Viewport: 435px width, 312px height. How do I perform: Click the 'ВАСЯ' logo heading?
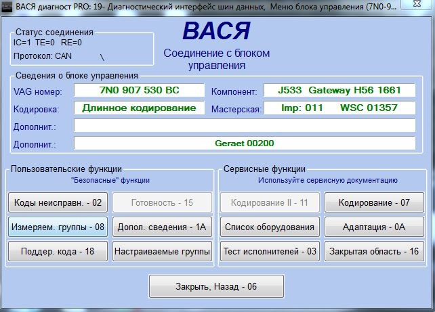[x=216, y=30]
